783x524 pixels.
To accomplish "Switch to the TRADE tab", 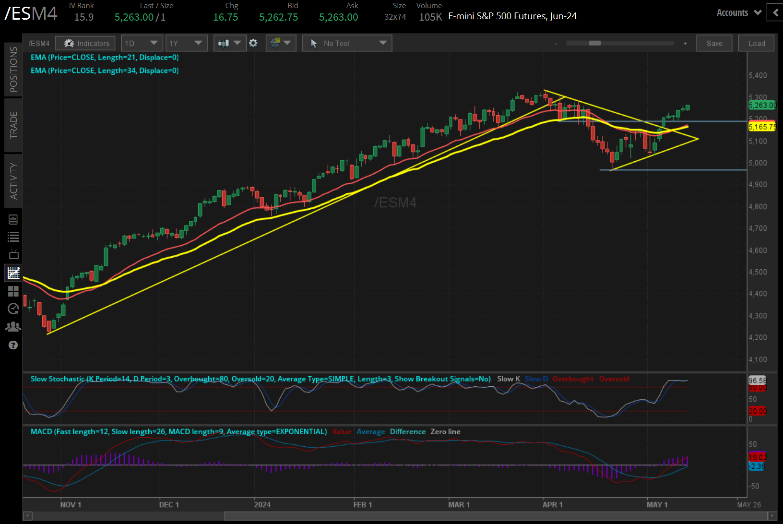I will 13,125.
